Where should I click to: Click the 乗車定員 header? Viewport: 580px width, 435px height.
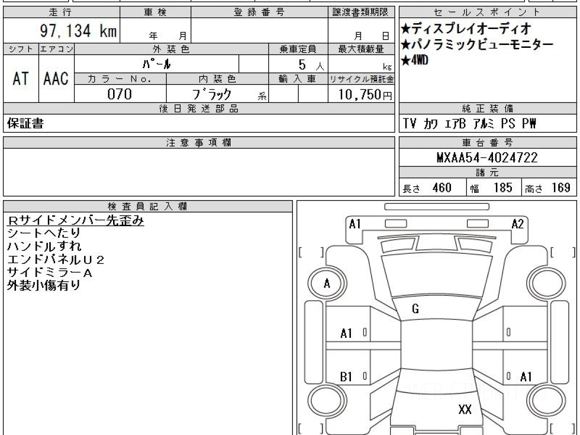point(298,49)
